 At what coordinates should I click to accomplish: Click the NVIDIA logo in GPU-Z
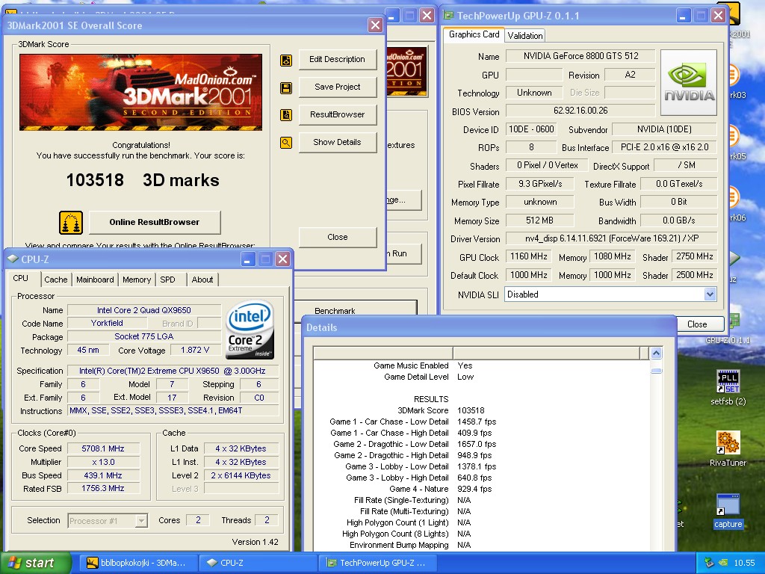[x=688, y=82]
